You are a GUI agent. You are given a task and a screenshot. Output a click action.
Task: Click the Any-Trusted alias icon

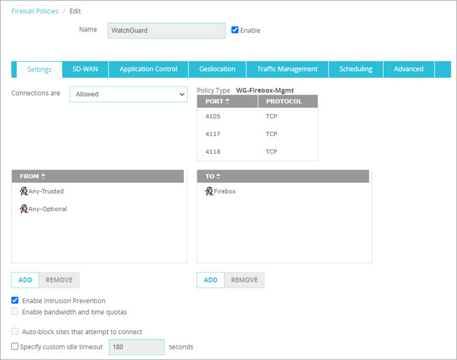pyautogui.click(x=24, y=191)
